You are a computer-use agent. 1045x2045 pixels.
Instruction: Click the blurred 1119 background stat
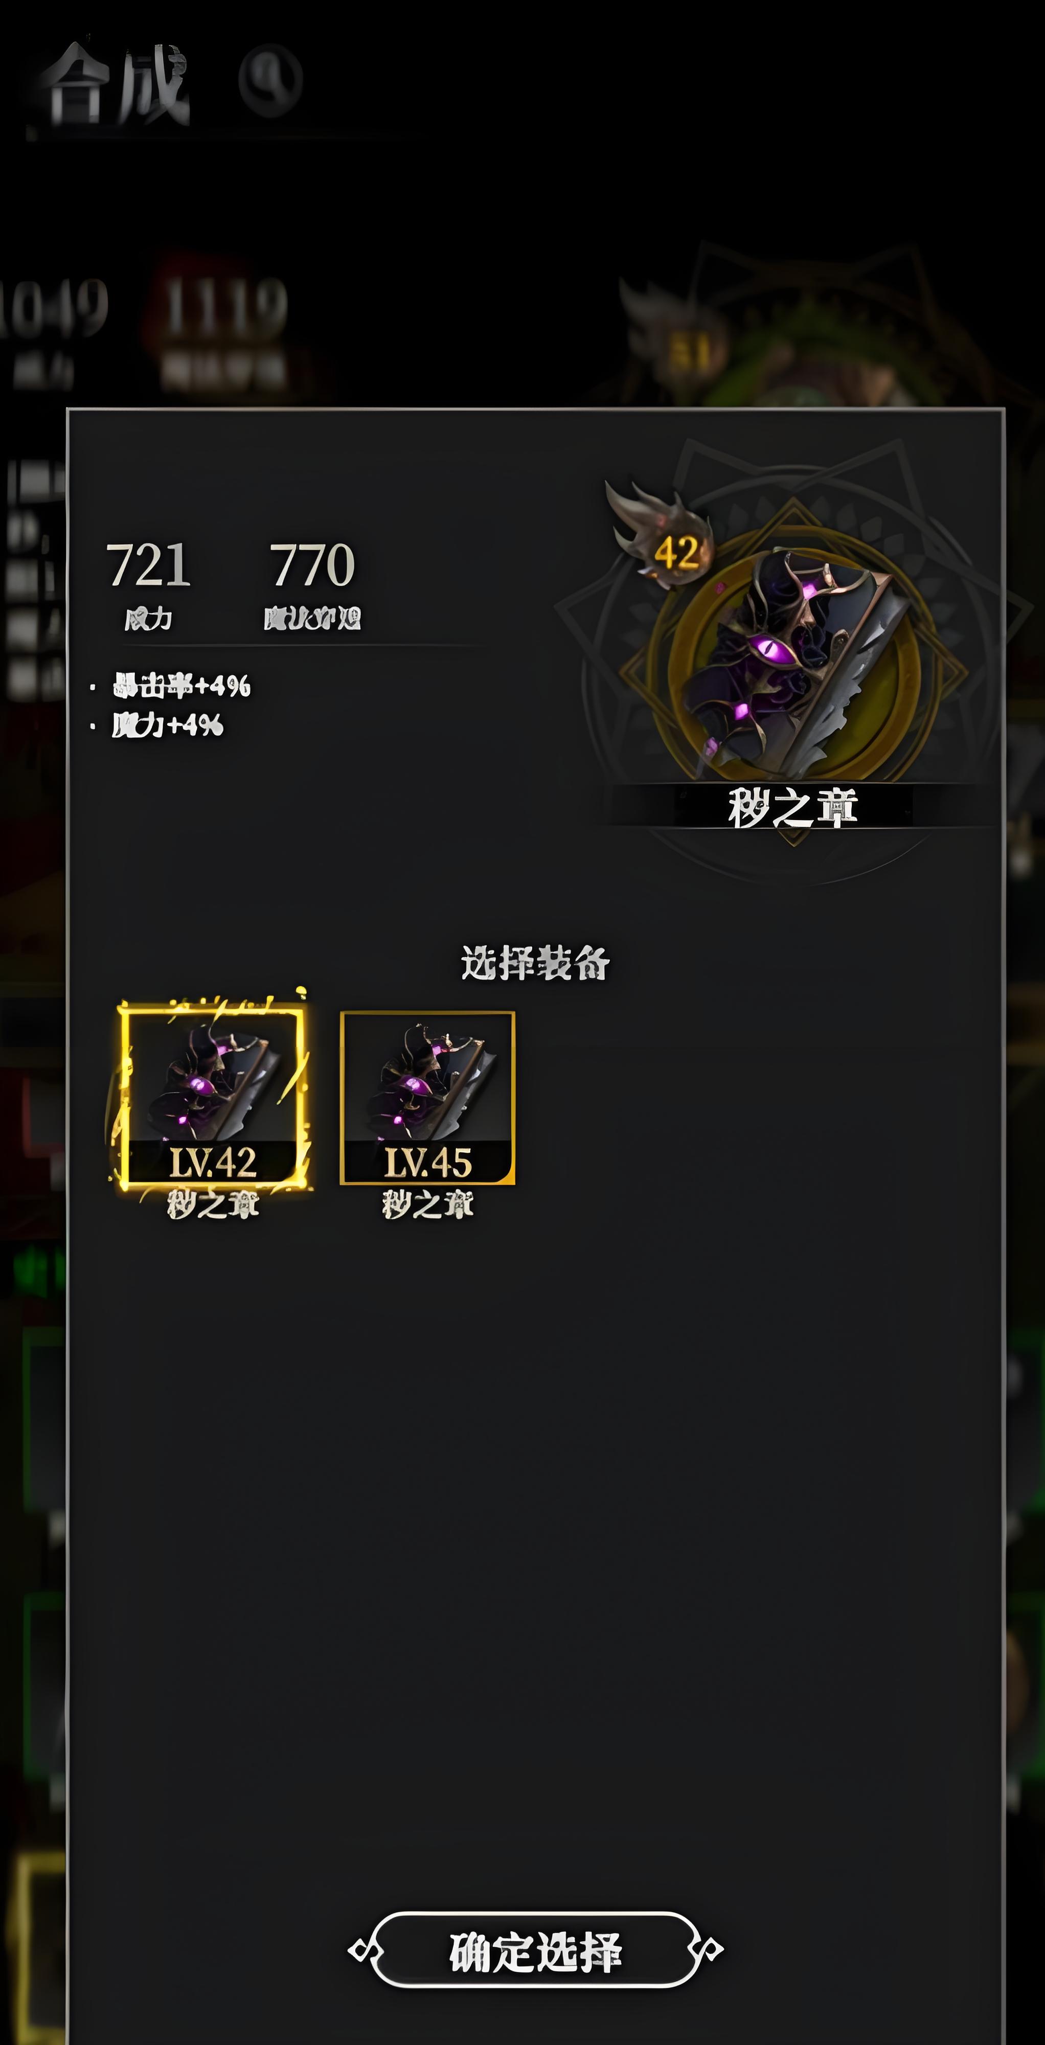click(x=225, y=306)
